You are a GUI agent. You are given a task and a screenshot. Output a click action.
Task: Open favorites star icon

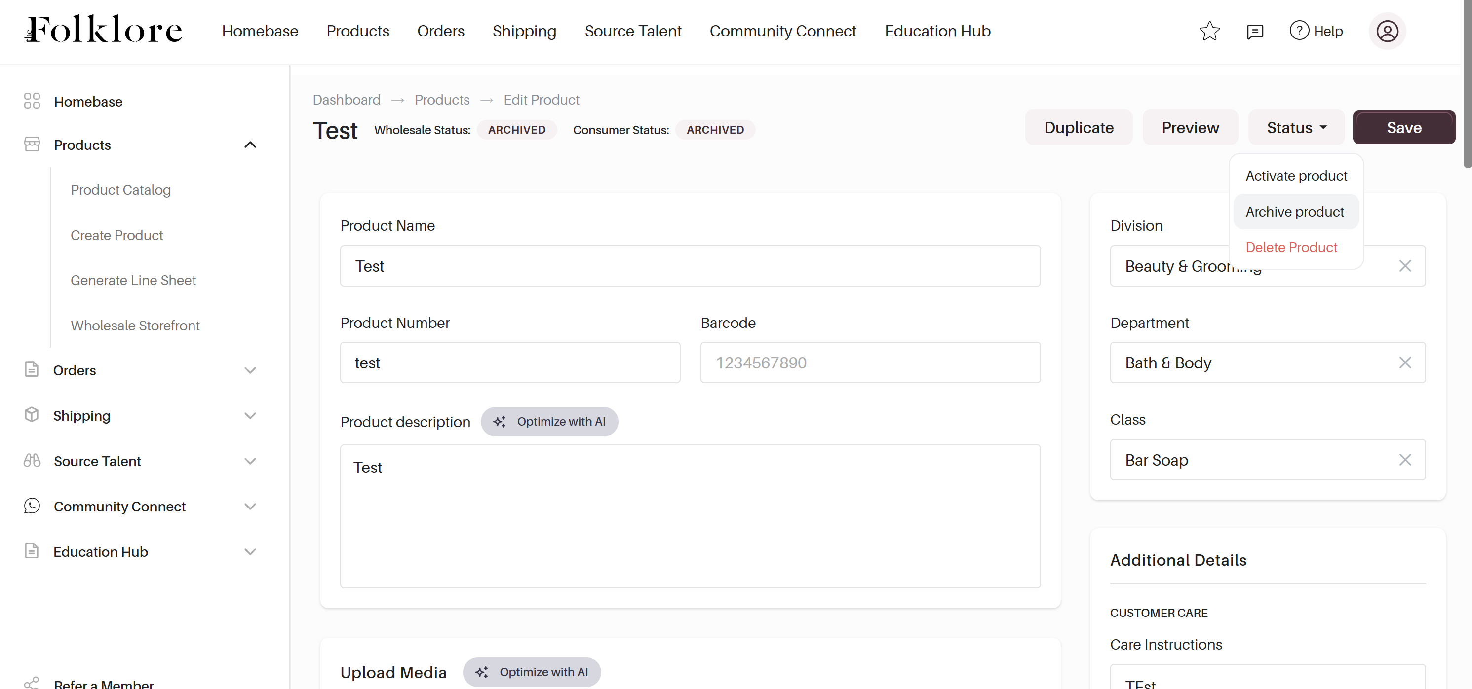coord(1210,31)
